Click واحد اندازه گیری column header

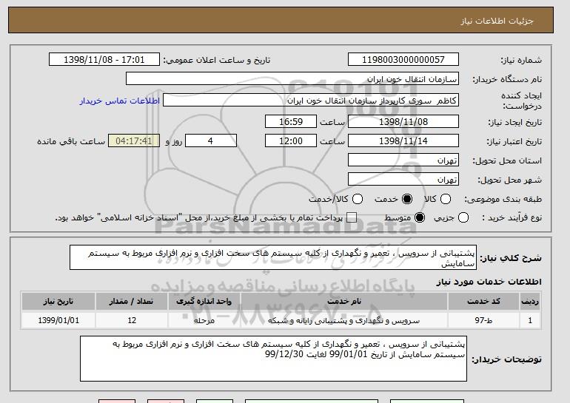[204, 302]
